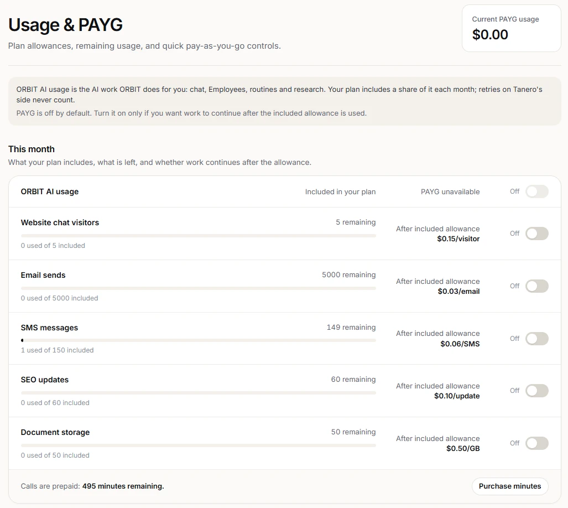This screenshot has width=568, height=508.
Task: Select the "5000 remaining" email count
Action: click(x=349, y=274)
